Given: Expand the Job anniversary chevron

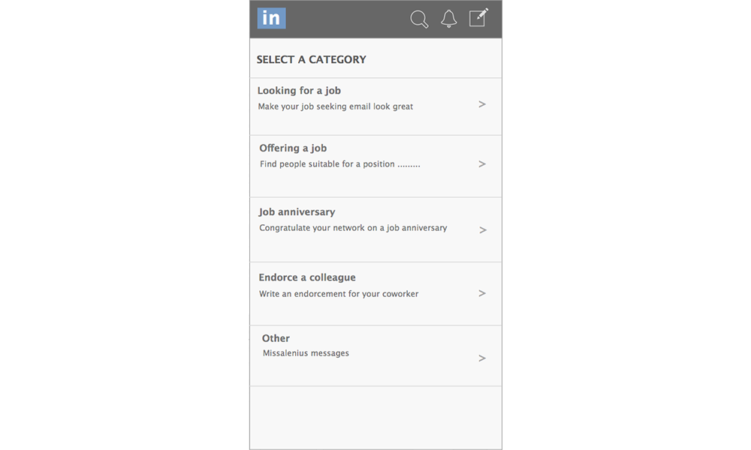Looking at the screenshot, I should [x=483, y=230].
